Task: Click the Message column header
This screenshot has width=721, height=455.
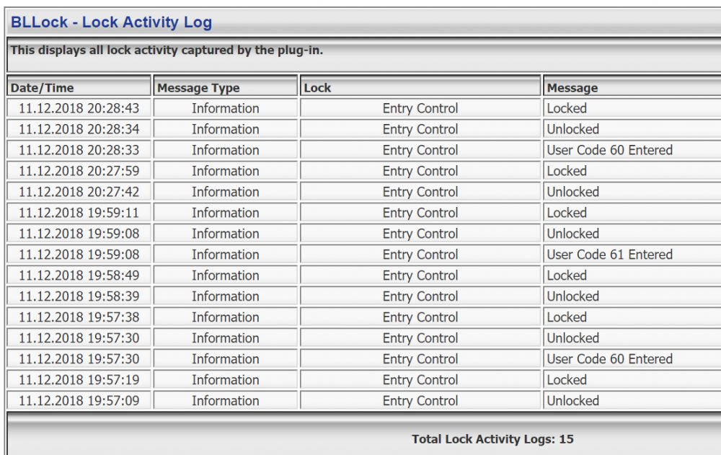Action: click(x=572, y=88)
